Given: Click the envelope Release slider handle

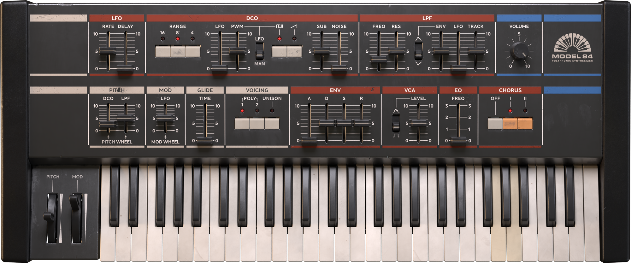Looking at the screenshot, I should (x=361, y=123).
